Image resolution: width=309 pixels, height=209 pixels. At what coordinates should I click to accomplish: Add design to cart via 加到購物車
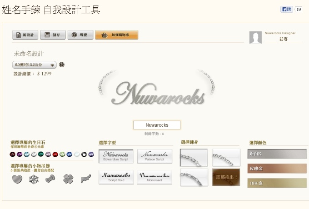(116, 35)
